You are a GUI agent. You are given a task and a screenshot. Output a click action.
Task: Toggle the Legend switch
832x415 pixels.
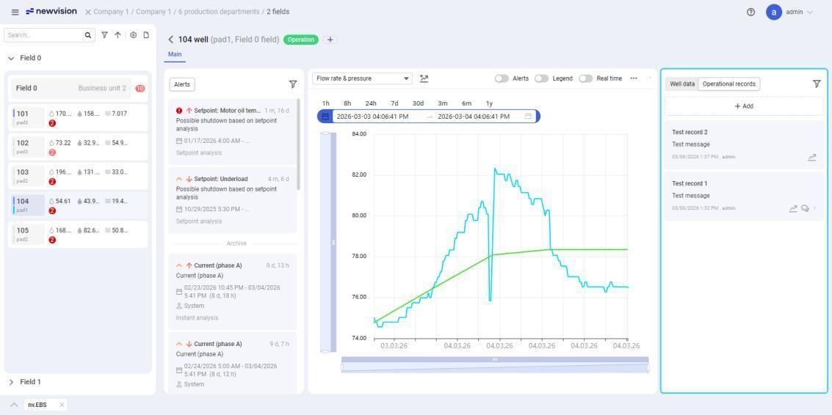541,78
